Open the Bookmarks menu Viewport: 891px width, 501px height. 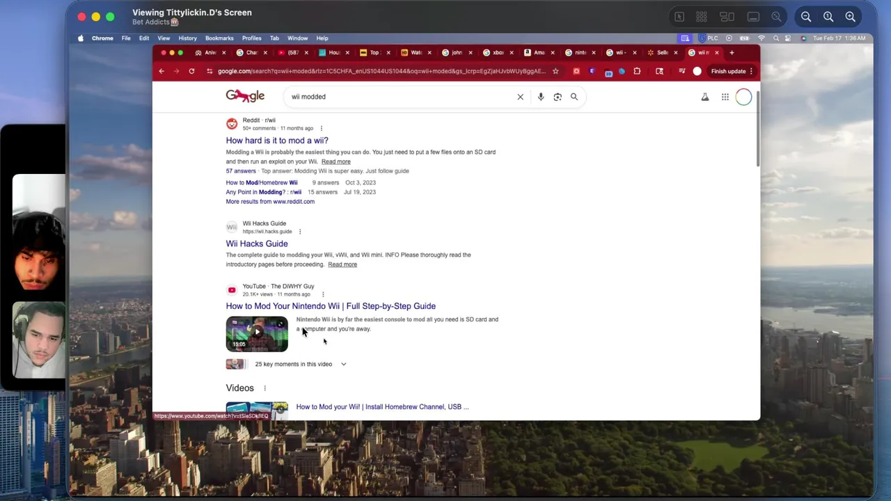point(219,38)
